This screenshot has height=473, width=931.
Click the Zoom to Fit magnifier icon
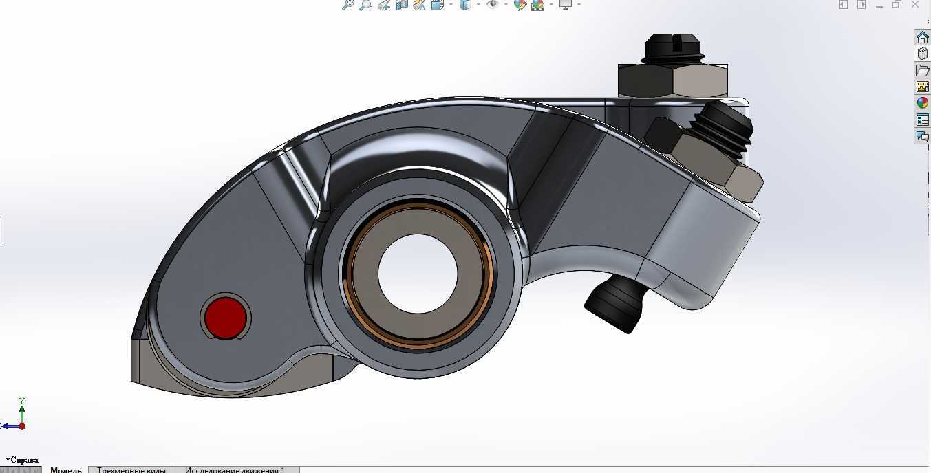point(348,4)
